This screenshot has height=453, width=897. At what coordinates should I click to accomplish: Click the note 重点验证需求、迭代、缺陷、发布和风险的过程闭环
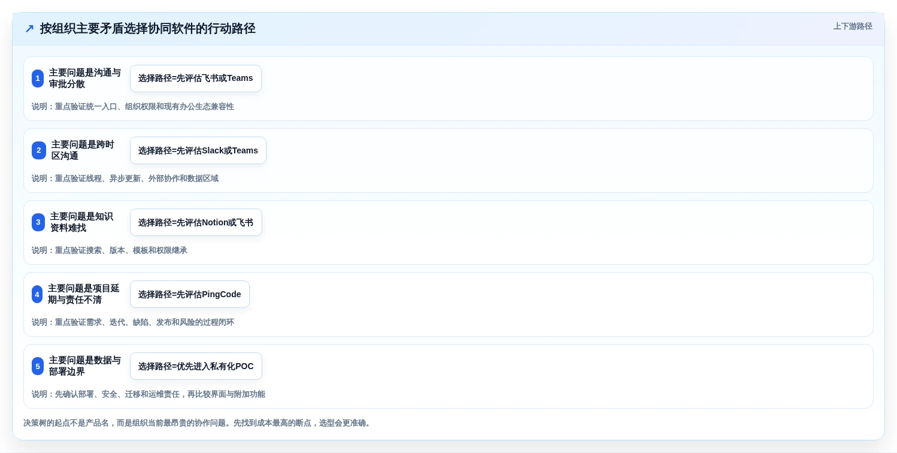point(144,322)
